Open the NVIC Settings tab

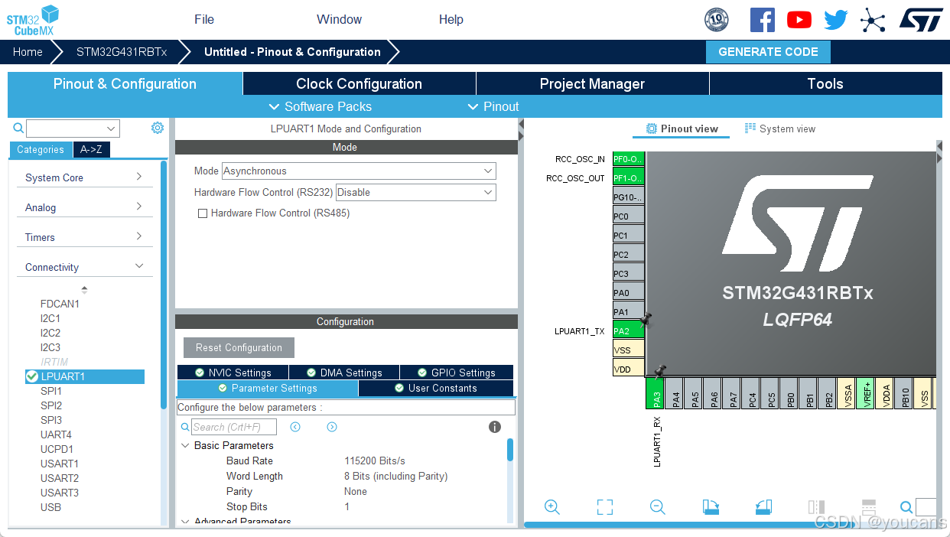pyautogui.click(x=233, y=373)
